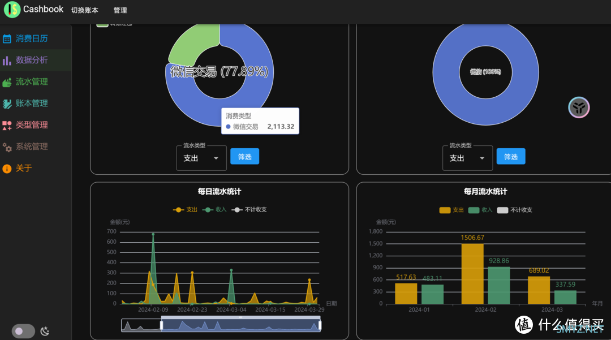Click left handle of daily chart zoom slider
This screenshot has height=340, width=611.
click(x=161, y=325)
